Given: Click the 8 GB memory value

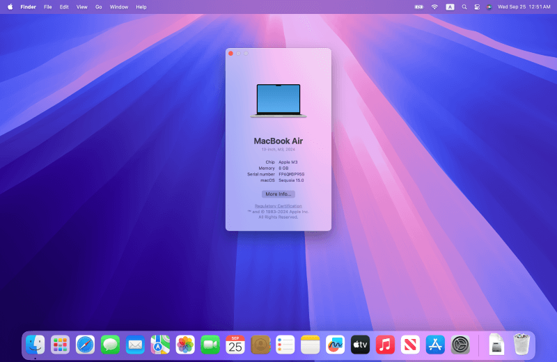Looking at the screenshot, I should tap(283, 168).
